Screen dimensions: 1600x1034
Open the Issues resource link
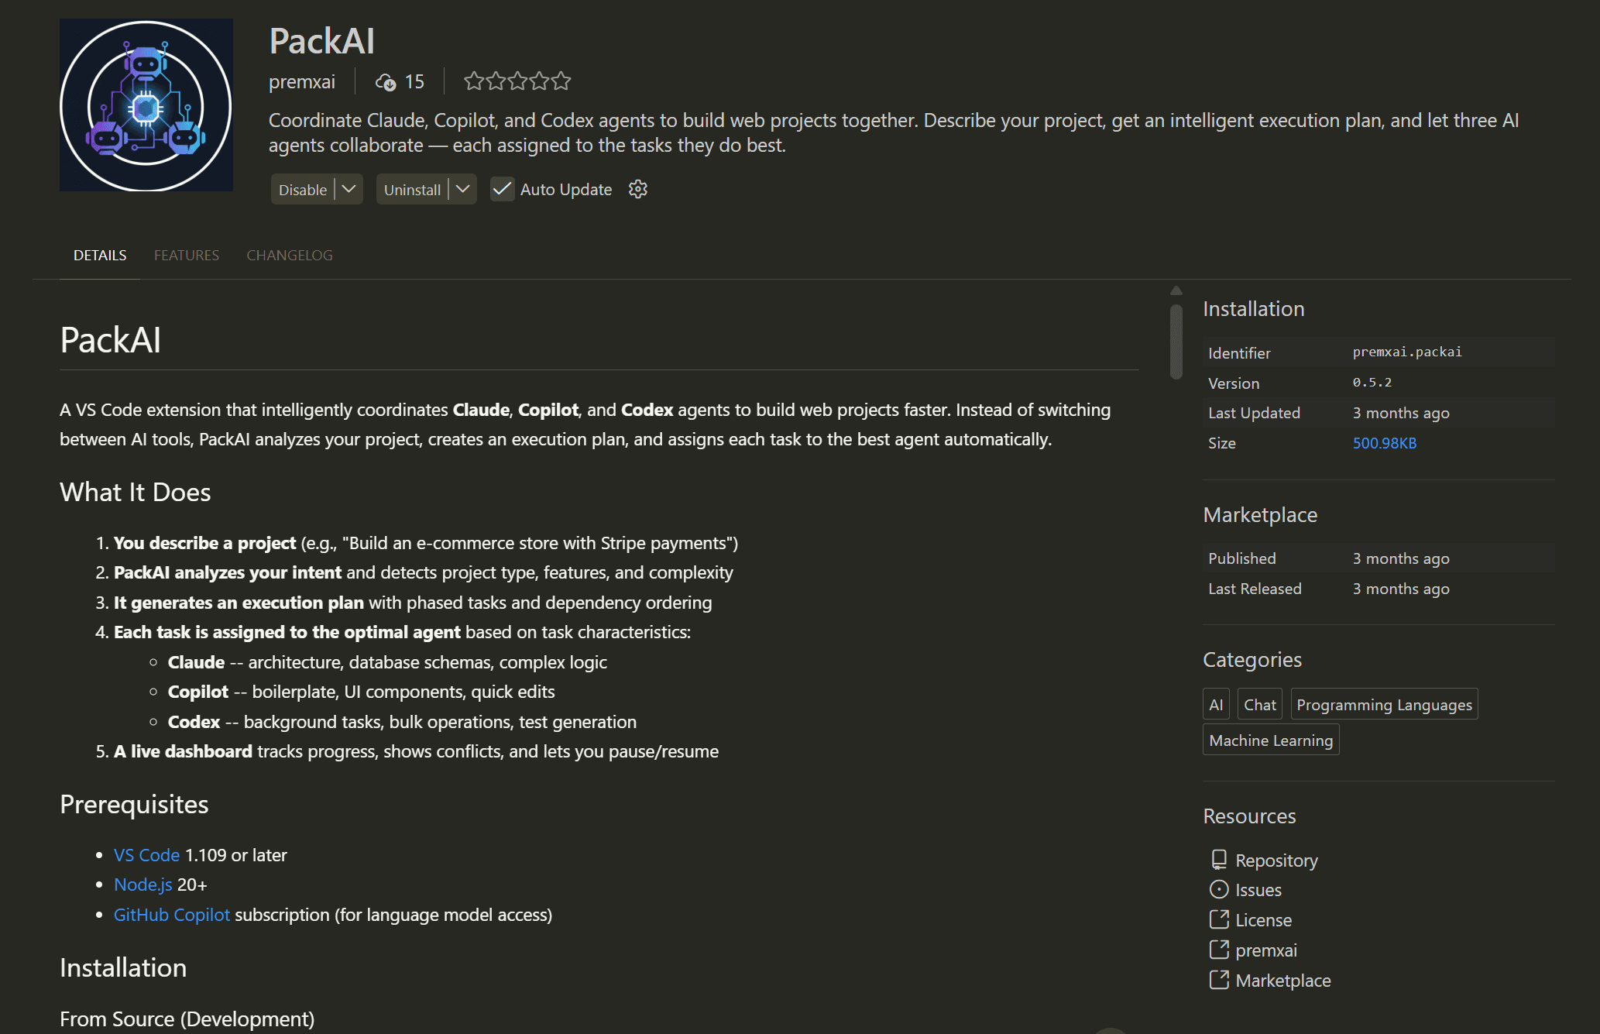(1258, 890)
